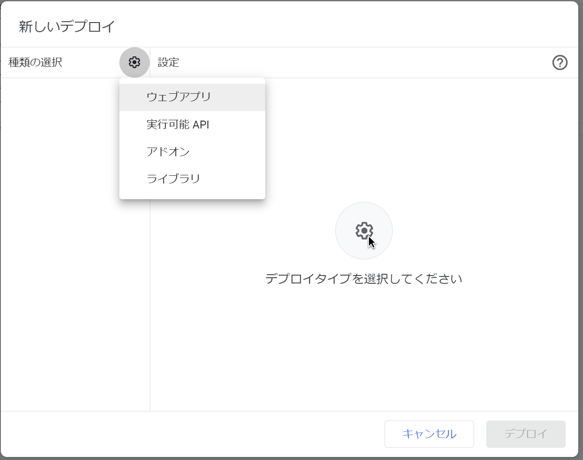This screenshot has height=460, width=583.
Task: Click empty space in left type panel
Action: 65,260
